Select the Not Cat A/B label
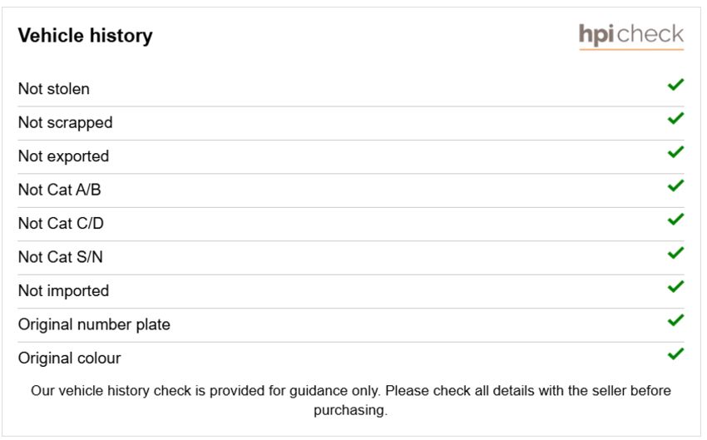 click(60, 190)
